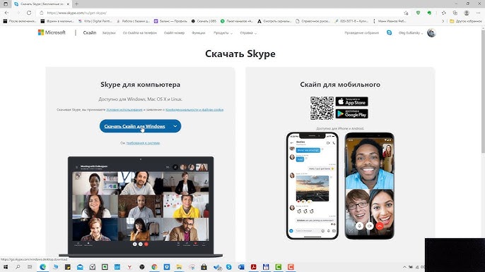Click the browser profile icon in toolbar
This screenshot has height=272, width=485.
tap(467, 13)
